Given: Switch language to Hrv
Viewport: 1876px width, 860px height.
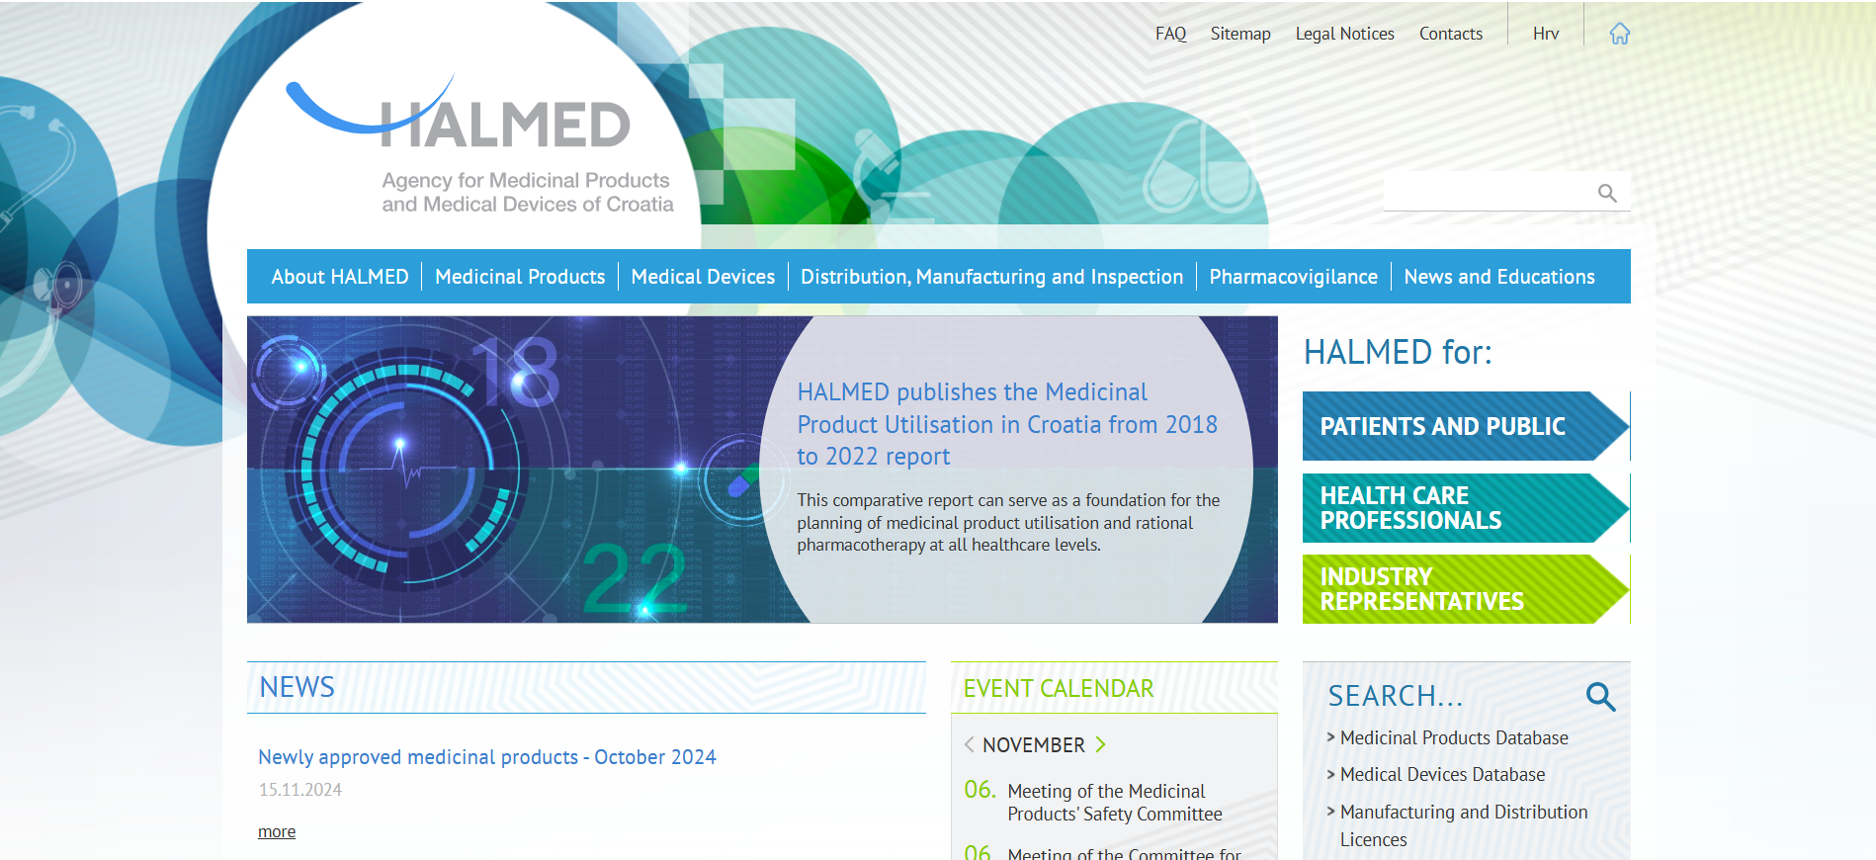Looking at the screenshot, I should [1545, 34].
